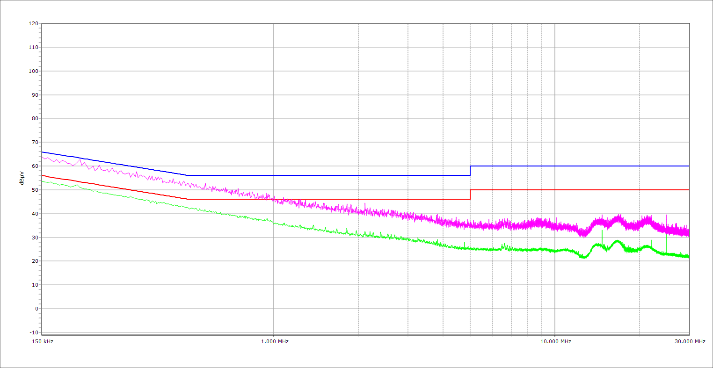Select the red limit line's vertical step
Screen dimensions: 713x368
tap(470, 195)
